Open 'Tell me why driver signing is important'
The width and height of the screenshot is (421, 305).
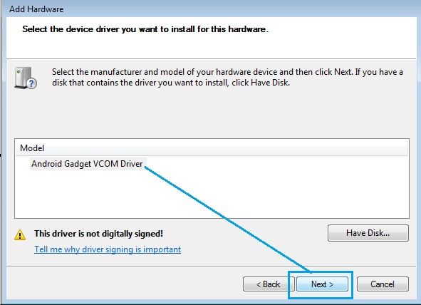tap(108, 249)
